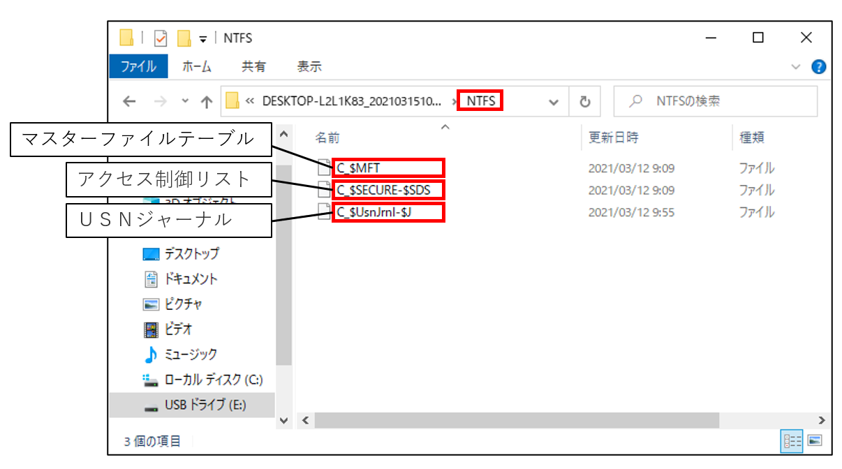Go up one folder level
Image resolution: width=842 pixels, height=469 pixels.
[206, 102]
